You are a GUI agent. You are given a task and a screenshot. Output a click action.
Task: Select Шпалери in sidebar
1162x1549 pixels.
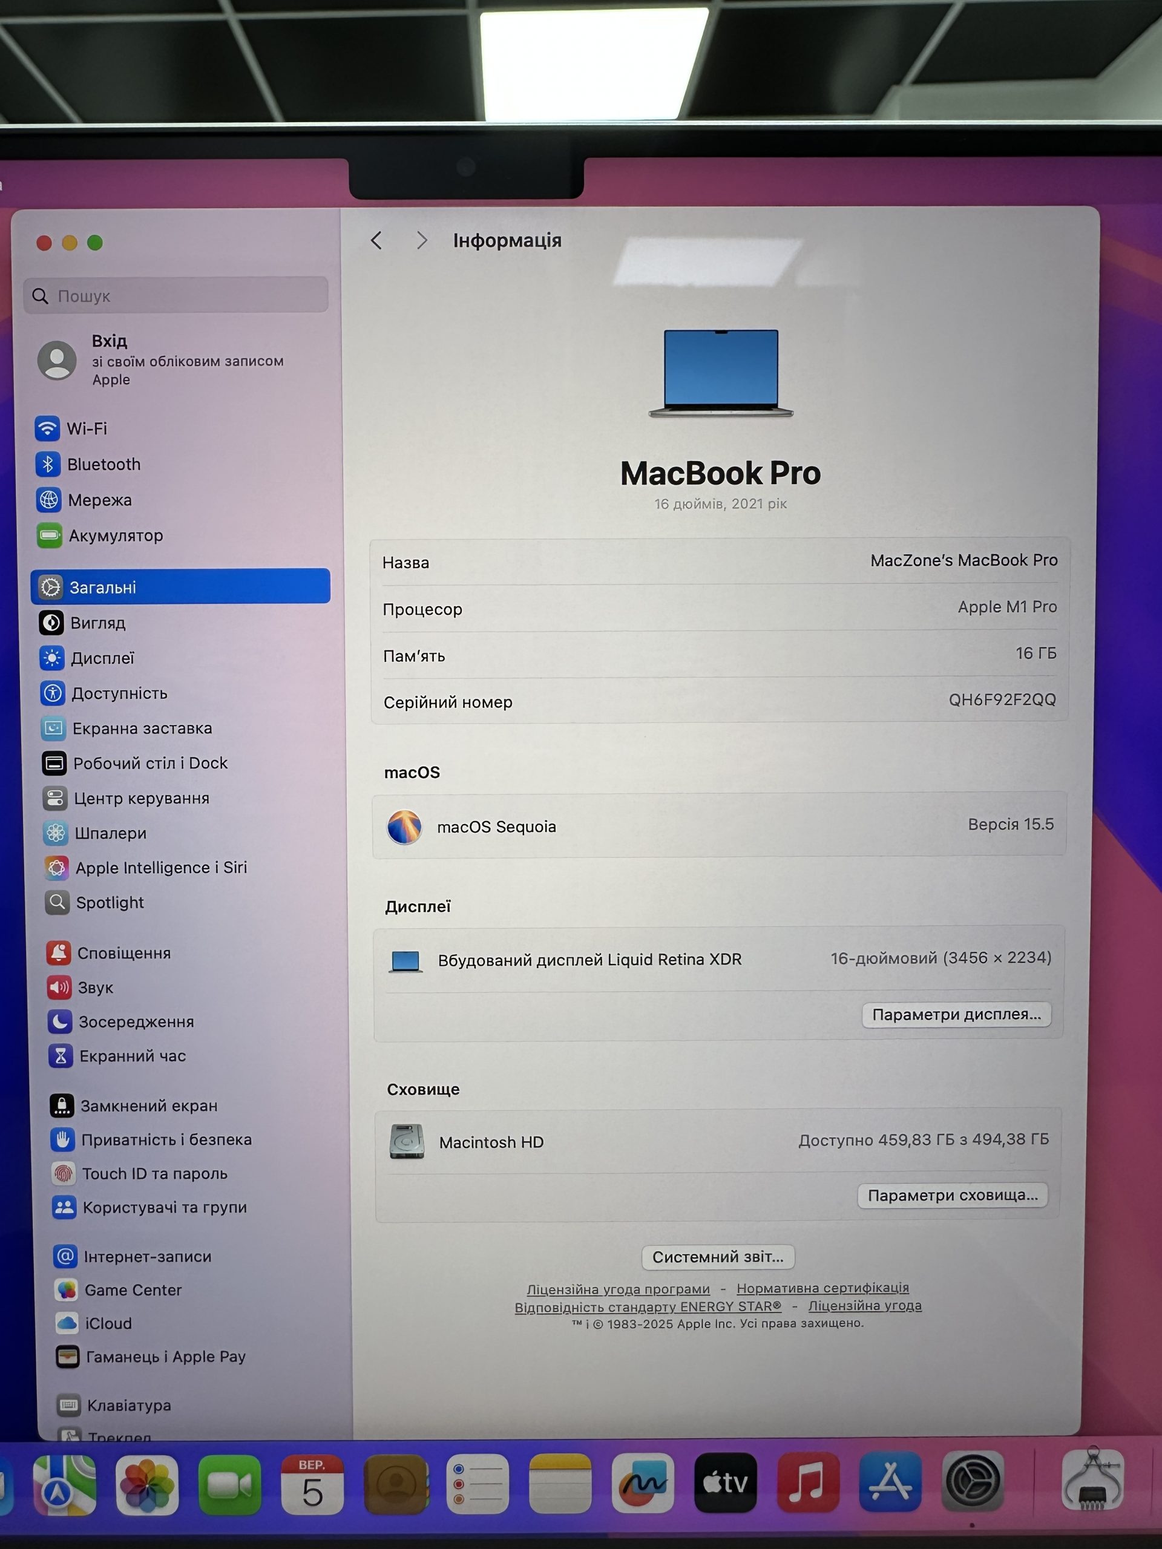click(183, 833)
